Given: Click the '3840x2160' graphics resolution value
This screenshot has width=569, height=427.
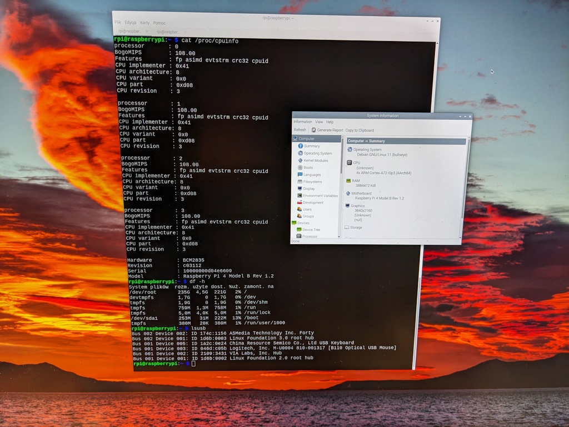Looking at the screenshot, I should point(363,210).
